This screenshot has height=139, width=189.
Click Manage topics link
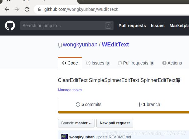(x=70, y=90)
